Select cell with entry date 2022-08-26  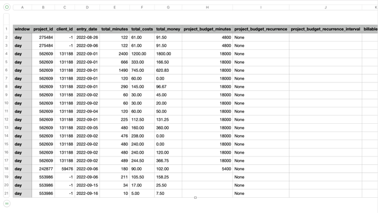87,37
